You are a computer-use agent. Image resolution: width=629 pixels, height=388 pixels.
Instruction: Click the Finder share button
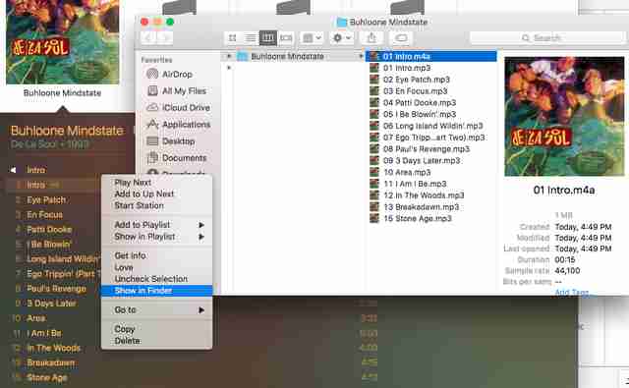[372, 38]
